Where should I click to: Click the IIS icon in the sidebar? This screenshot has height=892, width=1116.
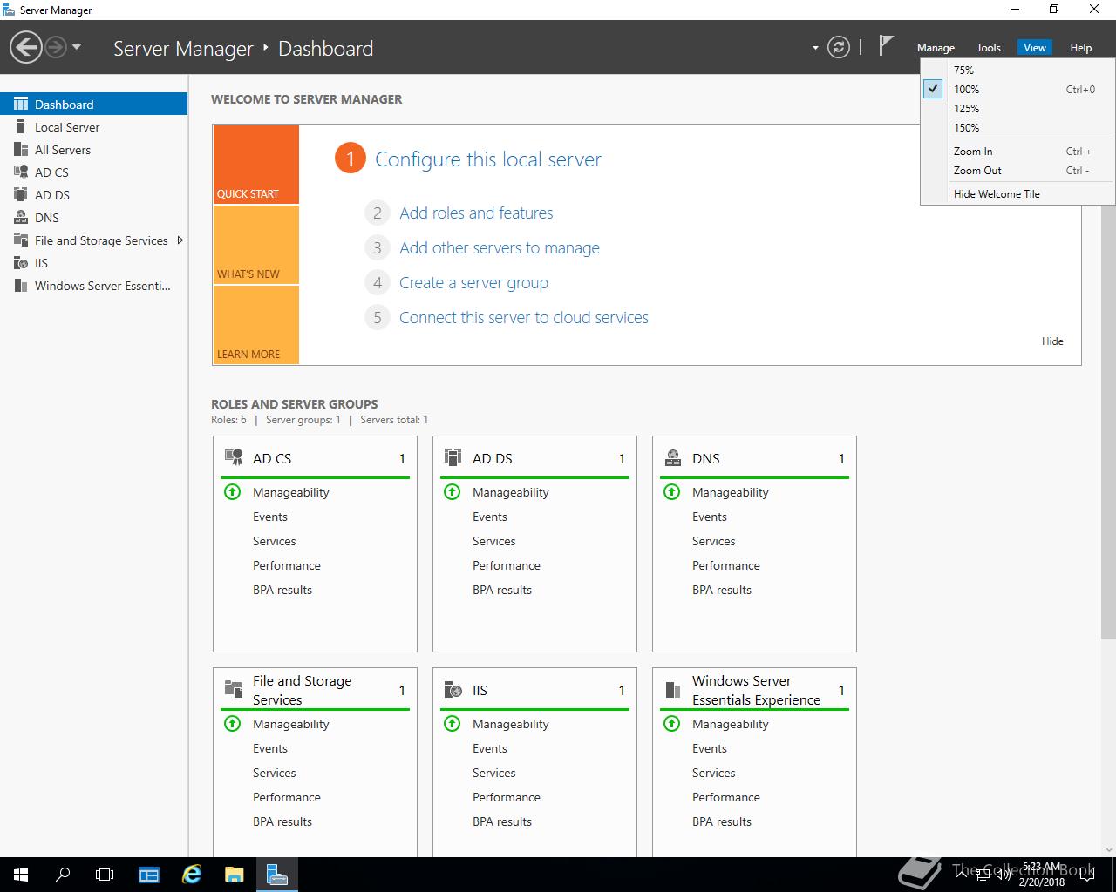(x=21, y=263)
